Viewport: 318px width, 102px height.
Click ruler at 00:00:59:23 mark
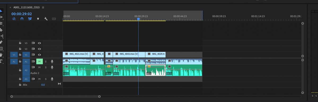[x=219, y=16]
